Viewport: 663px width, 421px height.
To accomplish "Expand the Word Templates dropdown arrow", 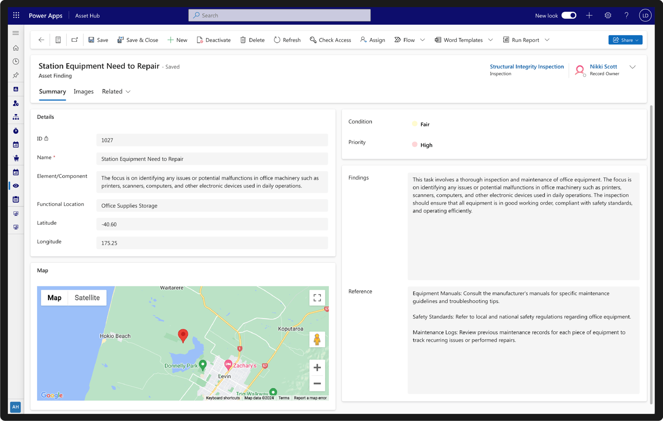I will click(491, 40).
